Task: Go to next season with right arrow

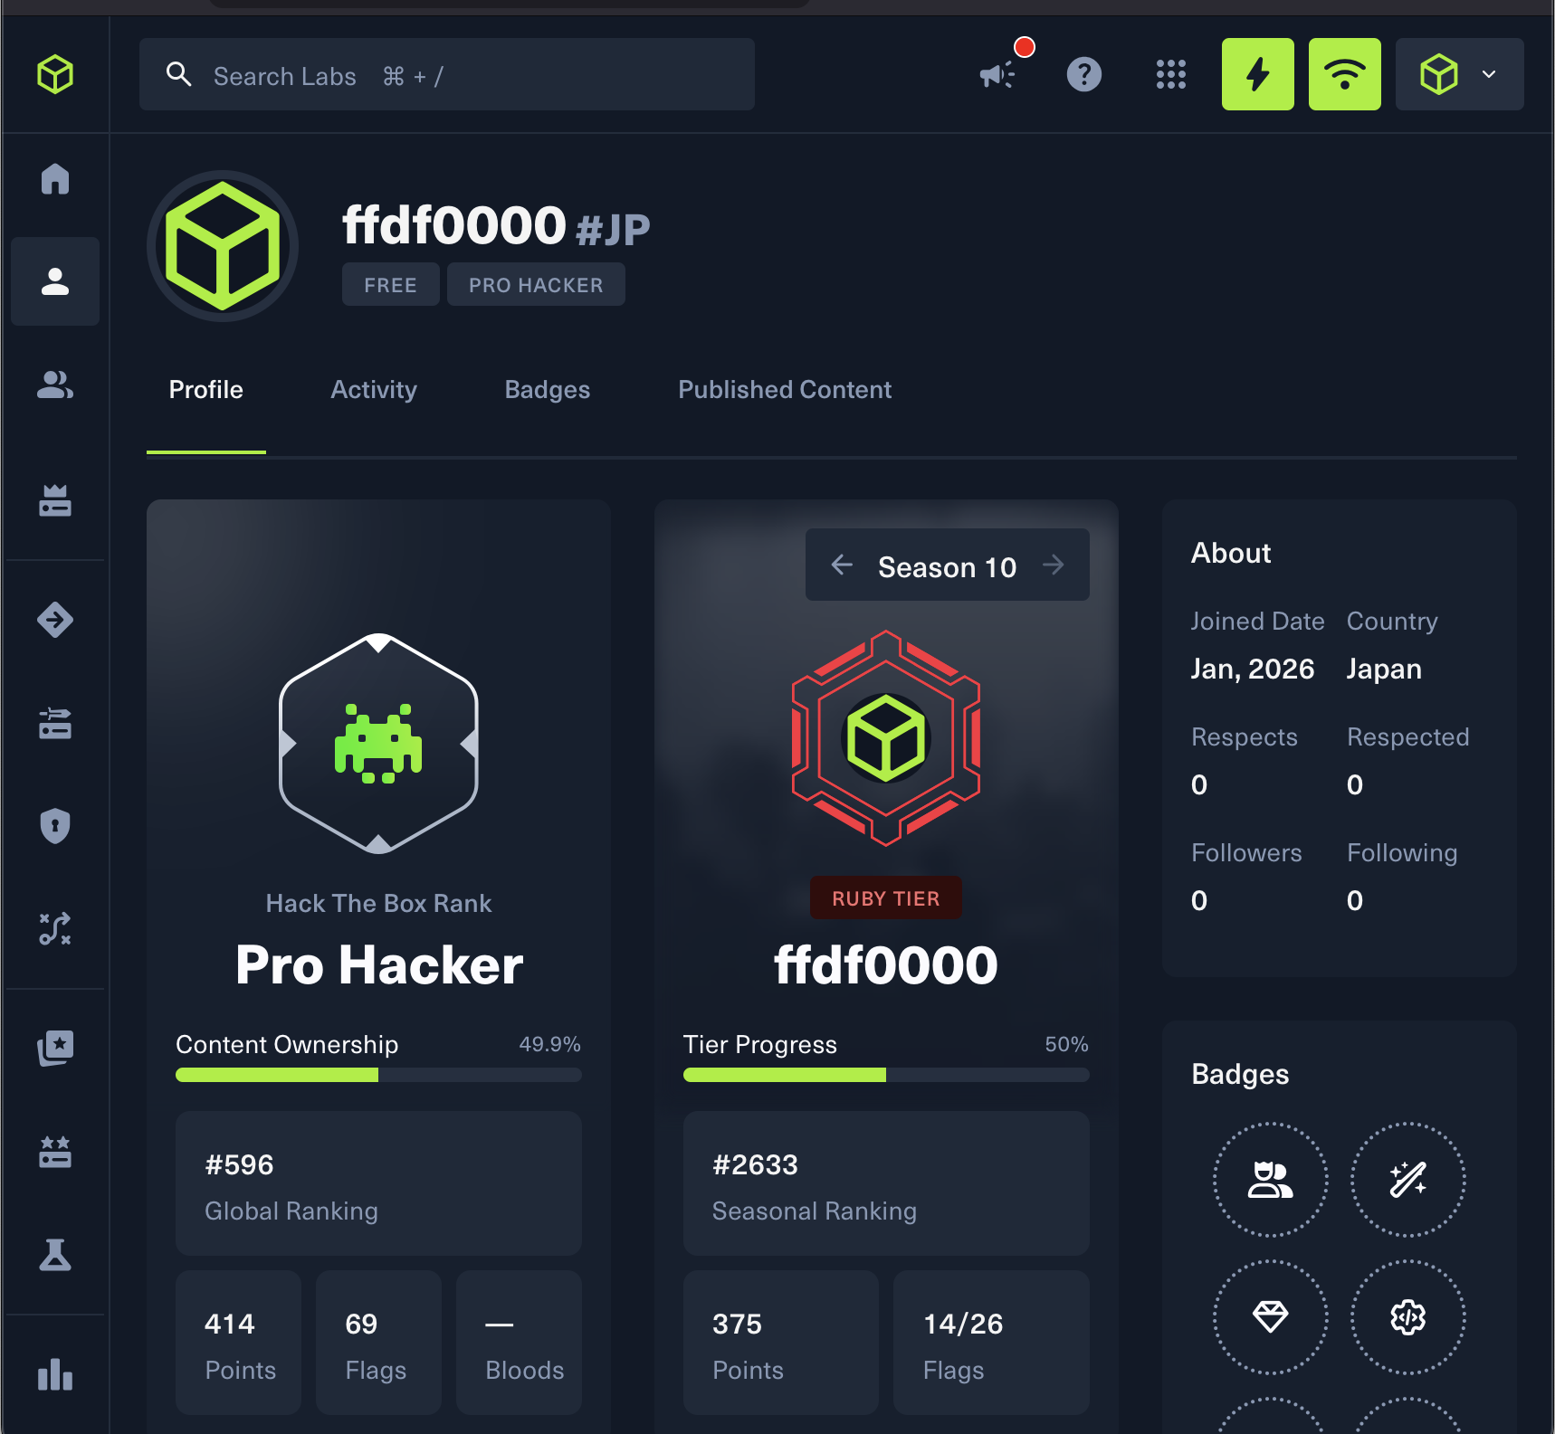Action: tap(1054, 565)
